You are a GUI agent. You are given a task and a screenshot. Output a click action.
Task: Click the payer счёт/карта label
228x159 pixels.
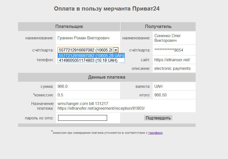pyautogui.click(x=43, y=50)
